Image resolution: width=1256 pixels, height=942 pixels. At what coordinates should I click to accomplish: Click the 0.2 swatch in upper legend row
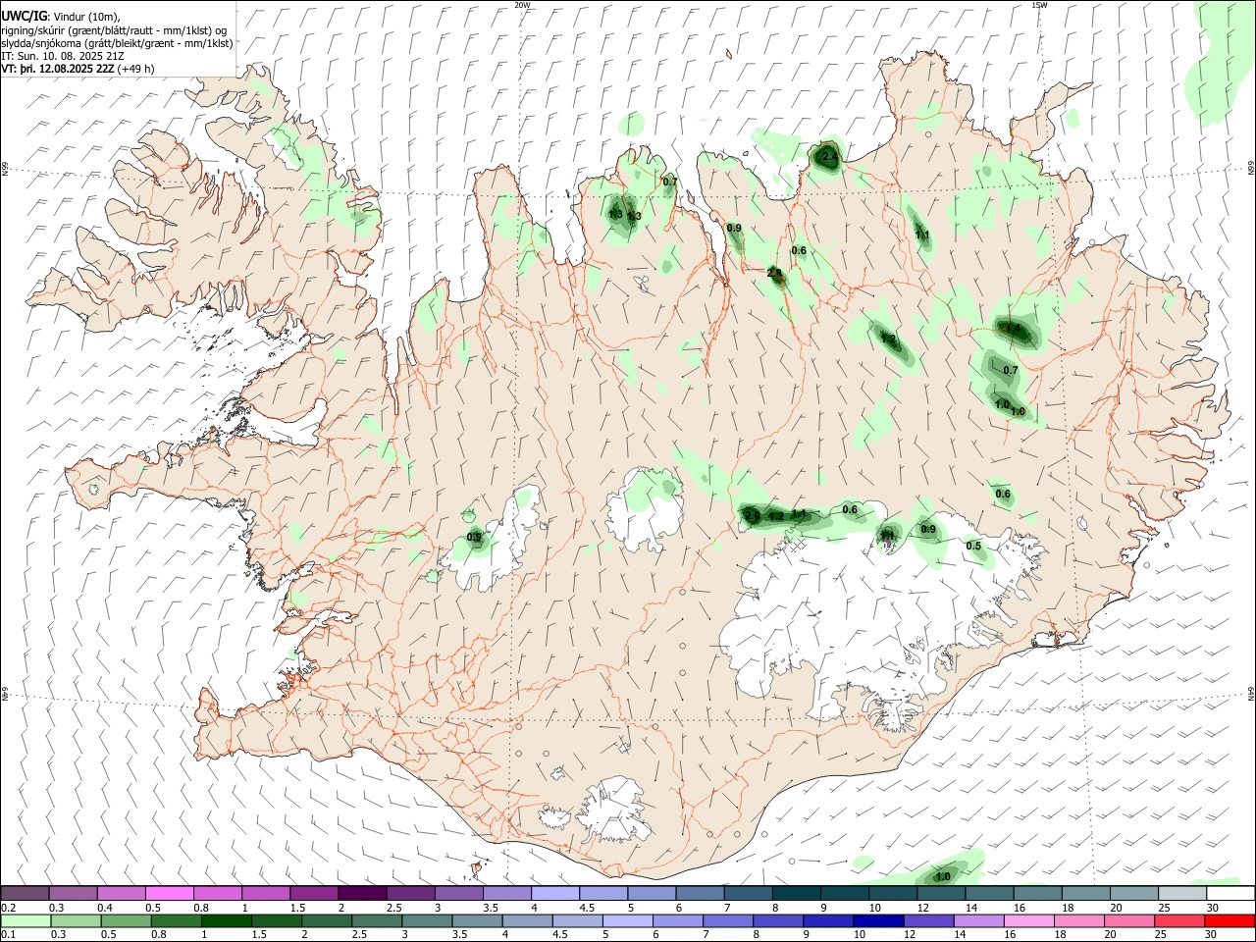25,894
